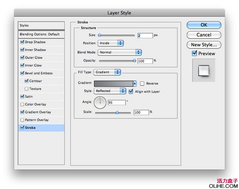Click the Angle dial control
This screenshot has width=239, height=189.
(100, 103)
